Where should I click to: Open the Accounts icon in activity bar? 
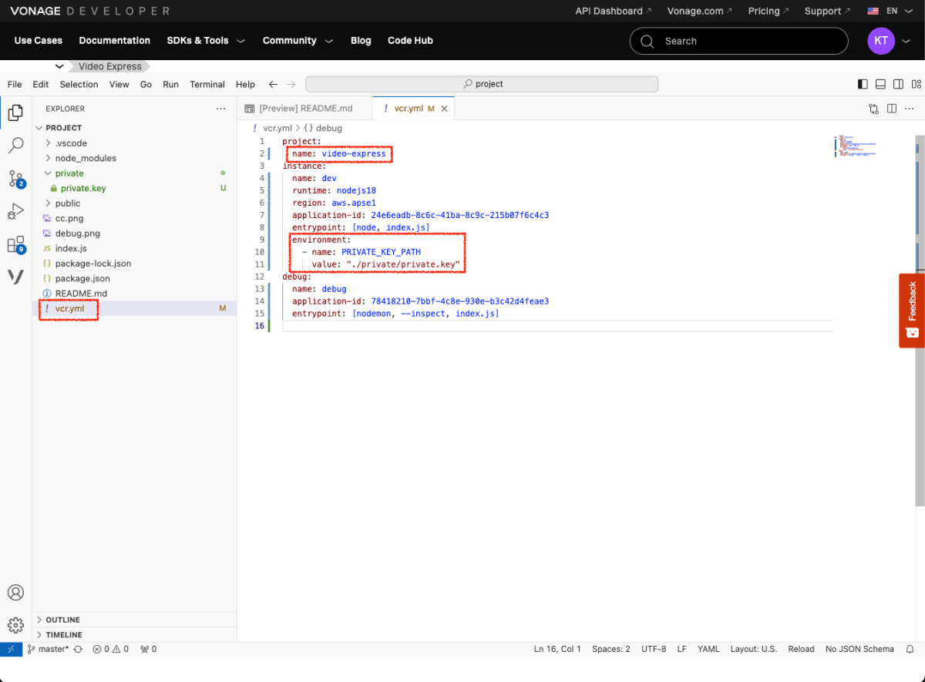click(x=15, y=593)
